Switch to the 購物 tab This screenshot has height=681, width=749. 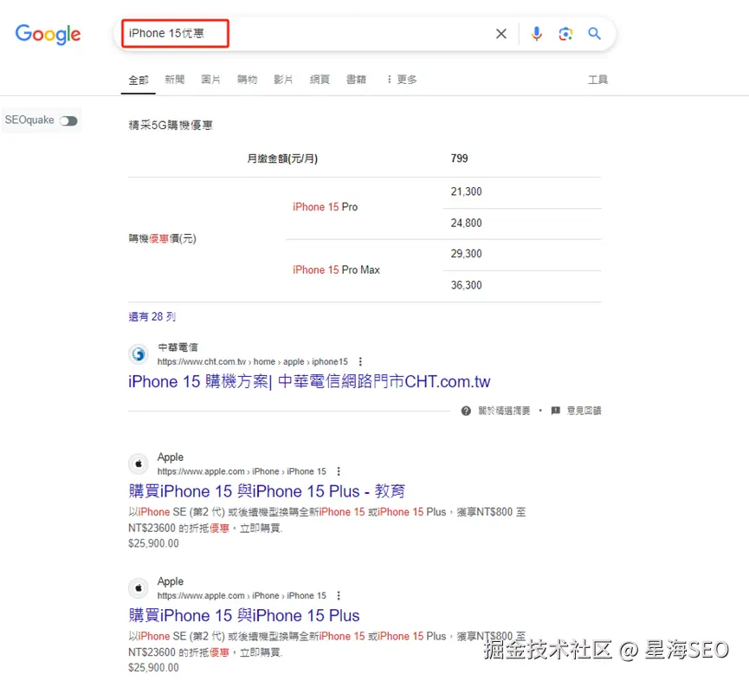coord(247,80)
